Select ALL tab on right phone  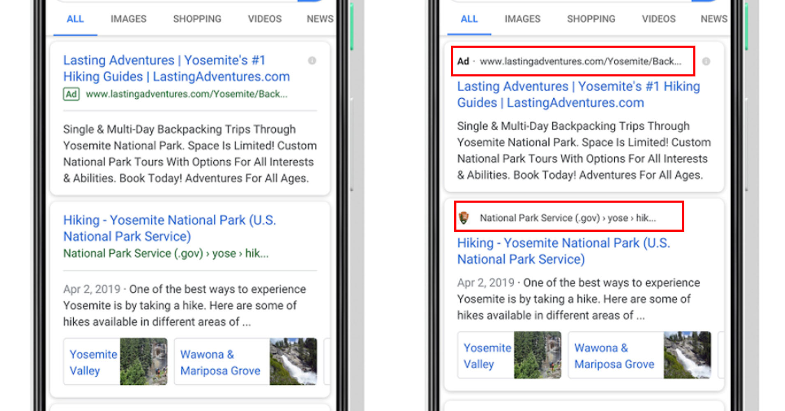click(x=469, y=19)
